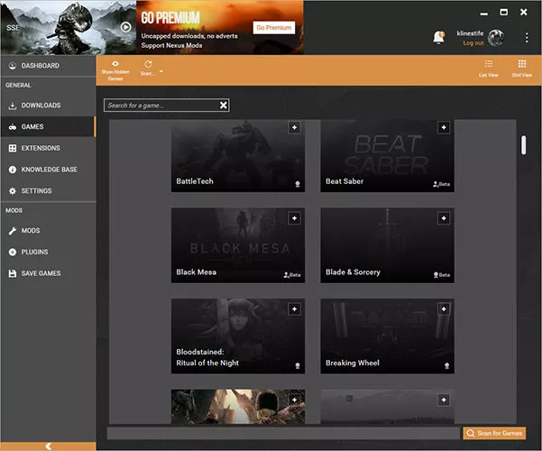
Task: Switch to Grid View
Action: pos(521,69)
